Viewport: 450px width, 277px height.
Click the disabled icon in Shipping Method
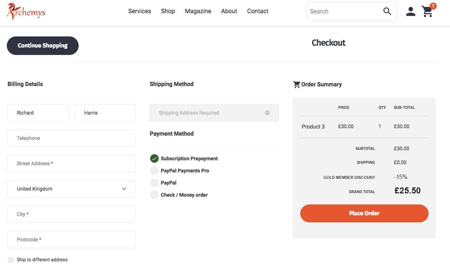coord(267,113)
